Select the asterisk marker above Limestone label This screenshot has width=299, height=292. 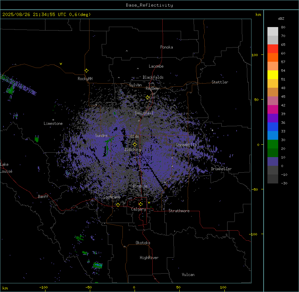(53, 120)
